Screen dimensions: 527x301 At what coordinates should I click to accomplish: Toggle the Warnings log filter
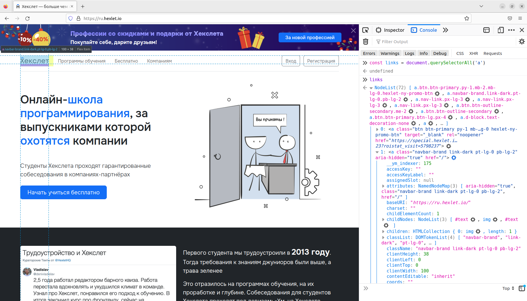point(390,53)
